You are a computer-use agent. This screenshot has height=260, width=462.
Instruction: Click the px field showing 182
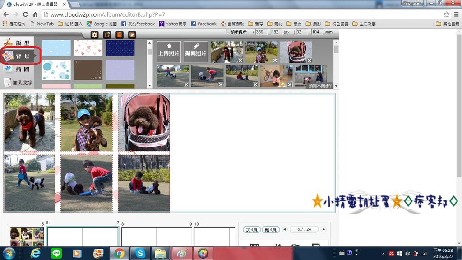pos(277,32)
